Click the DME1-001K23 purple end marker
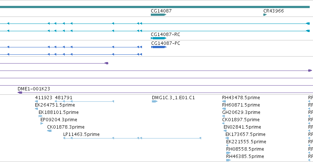The image size is (313, 162). point(20,93)
